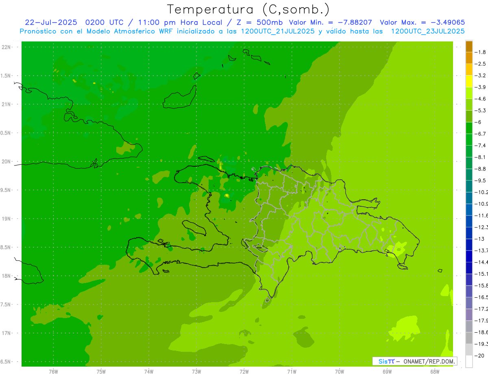Pick the dark orange swatch above -1.8
The height and width of the screenshot is (377, 488).
tap(469, 46)
